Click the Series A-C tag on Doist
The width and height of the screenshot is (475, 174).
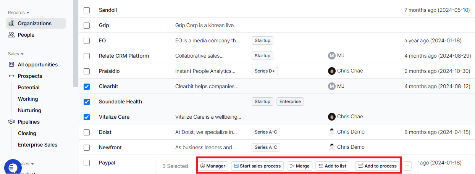[266, 132]
